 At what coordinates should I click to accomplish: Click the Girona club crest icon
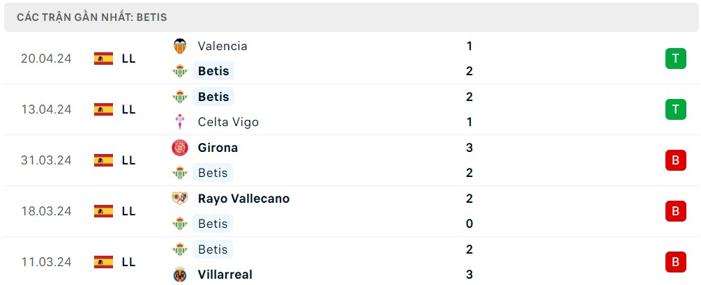[180, 148]
